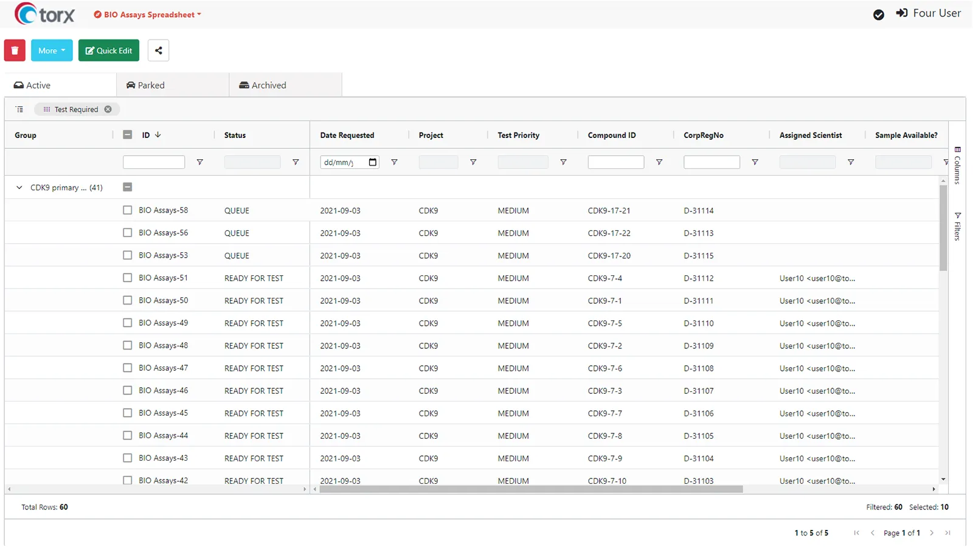Image resolution: width=973 pixels, height=547 pixels.
Task: Remove the Test Required group chip
Action: 108,109
